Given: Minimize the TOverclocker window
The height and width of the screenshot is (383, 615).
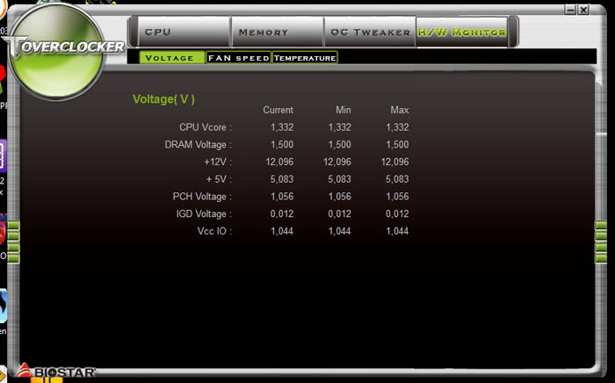Looking at the screenshot, I should point(571,10).
